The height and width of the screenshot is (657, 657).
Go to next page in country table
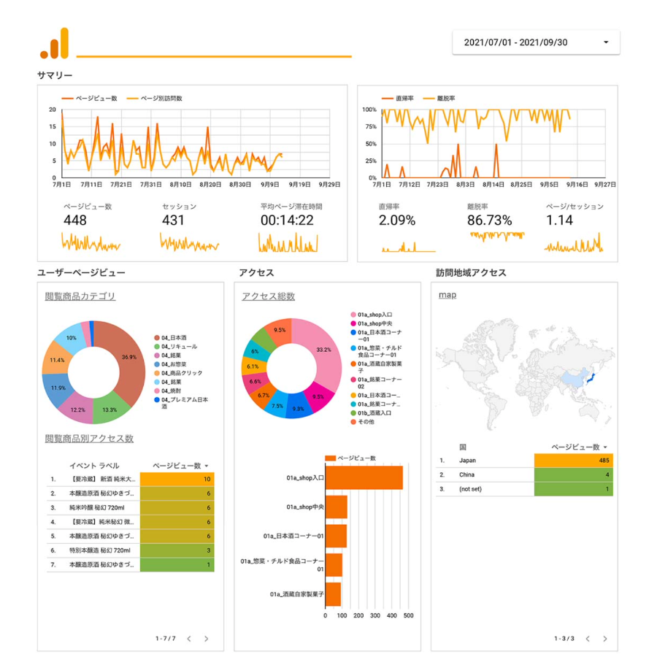[604, 639]
